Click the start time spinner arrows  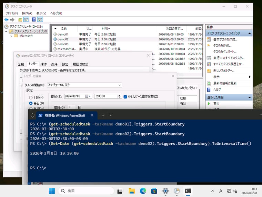pos(119,96)
